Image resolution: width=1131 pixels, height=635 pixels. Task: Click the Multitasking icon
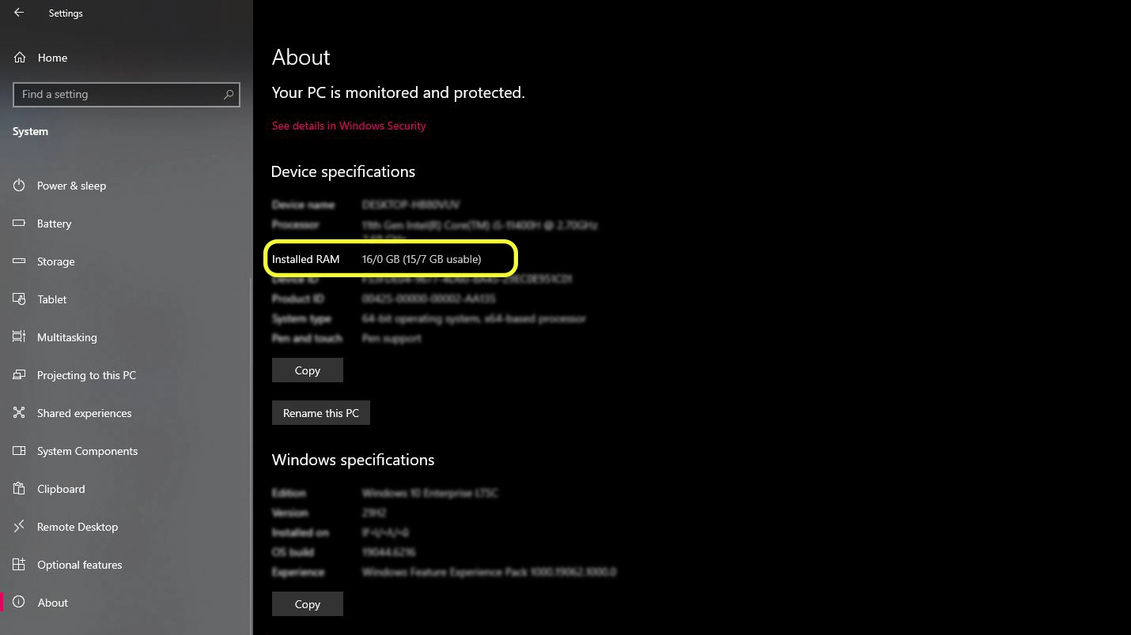click(20, 337)
